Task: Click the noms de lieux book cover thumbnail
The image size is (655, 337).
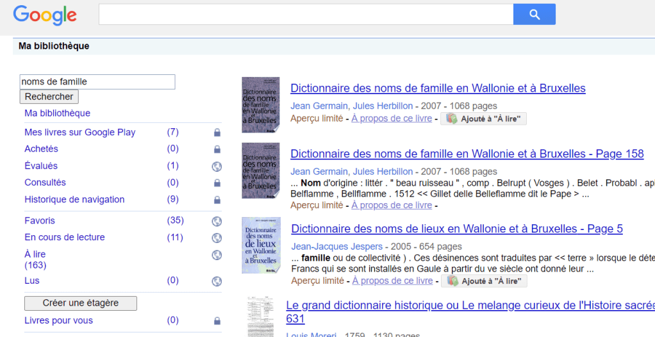Action: pos(261,245)
